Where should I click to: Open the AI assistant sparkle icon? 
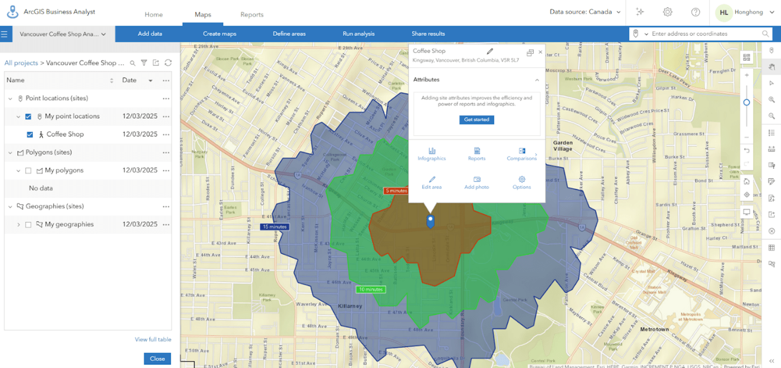[640, 12]
